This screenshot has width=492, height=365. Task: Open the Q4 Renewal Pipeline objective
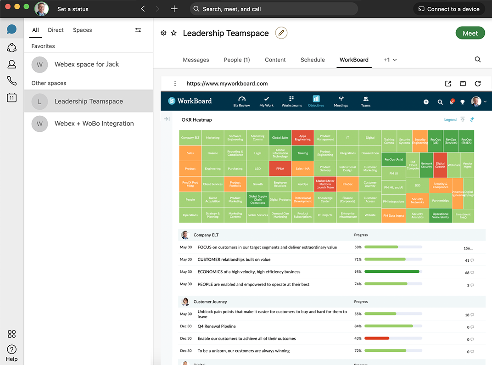point(217,326)
